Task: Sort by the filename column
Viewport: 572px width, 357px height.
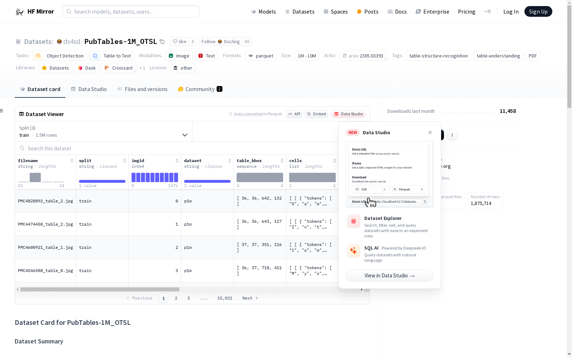Action: [72, 161]
